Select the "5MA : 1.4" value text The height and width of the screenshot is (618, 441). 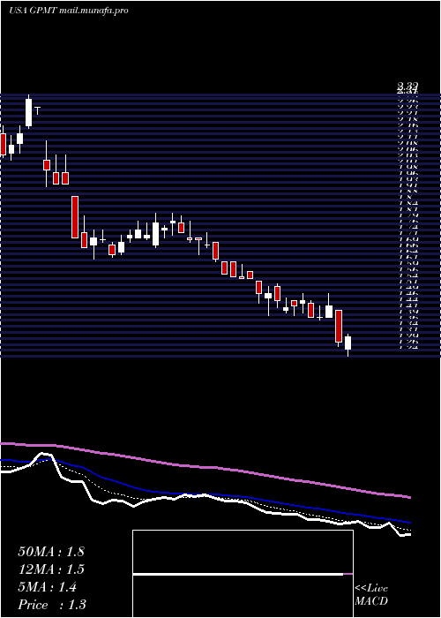click(48, 587)
